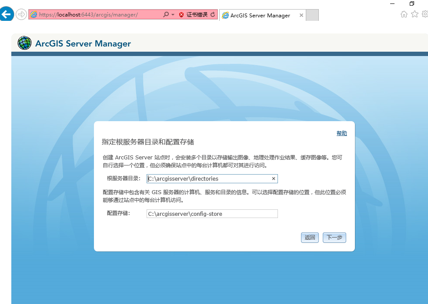The height and width of the screenshot is (304, 428).
Task: Click the URL text in the address bar
Action: click(x=88, y=15)
